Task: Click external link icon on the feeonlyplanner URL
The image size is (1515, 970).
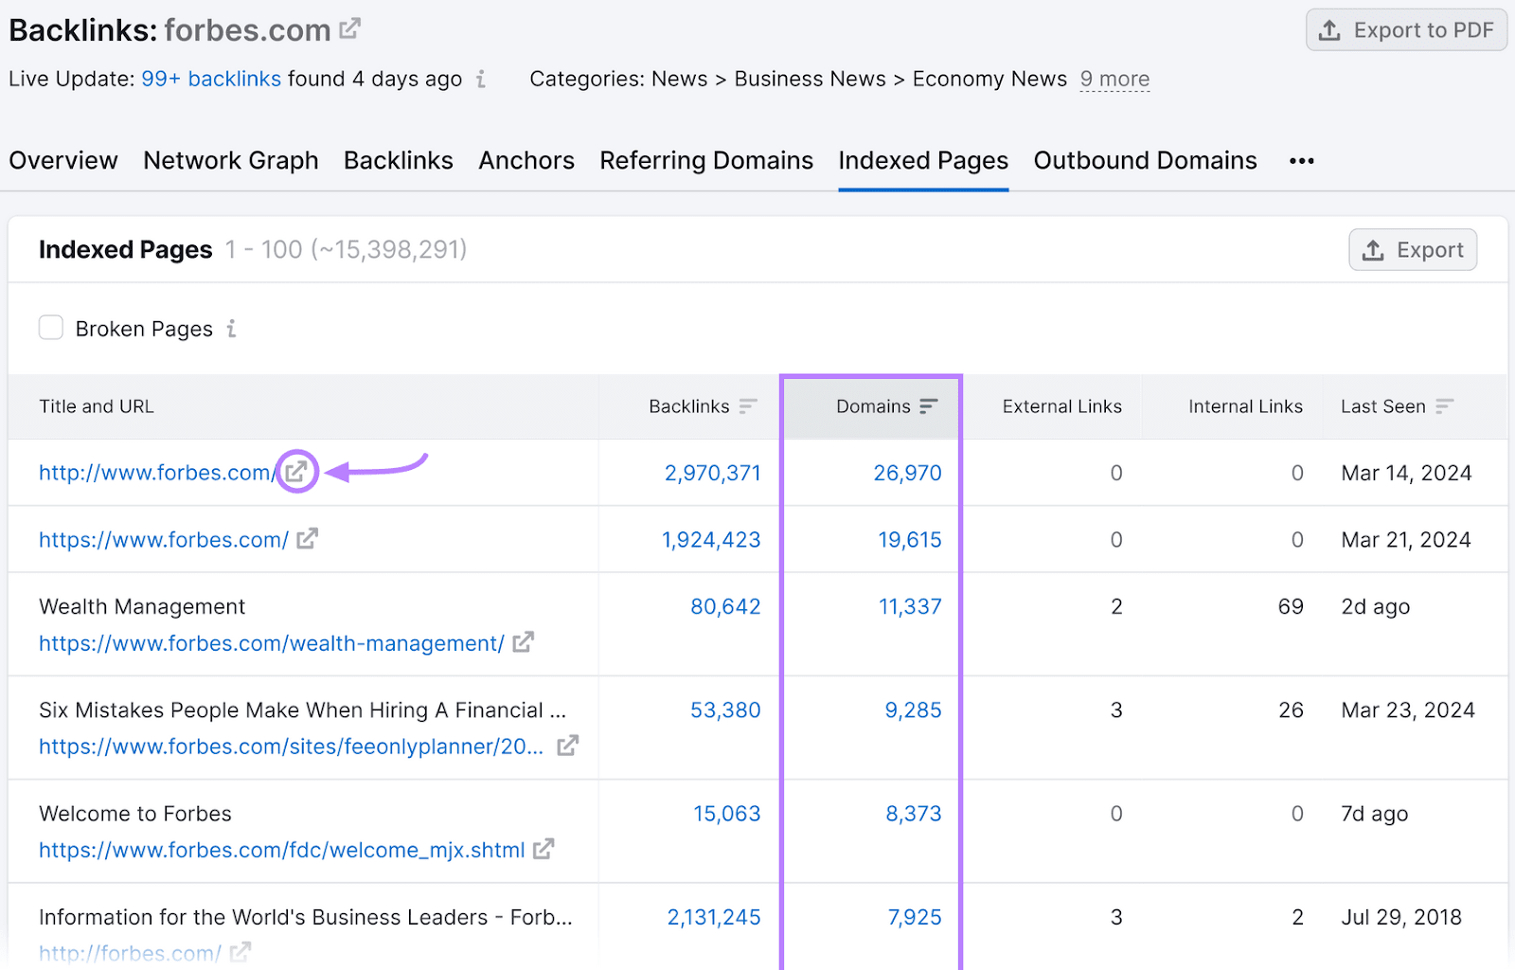Action: (x=567, y=746)
